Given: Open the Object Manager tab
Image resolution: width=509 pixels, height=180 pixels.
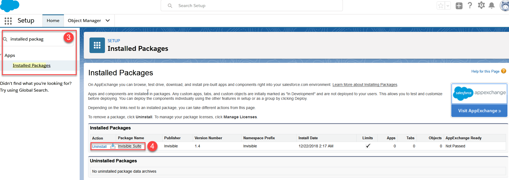Looking at the screenshot, I should click(x=84, y=21).
